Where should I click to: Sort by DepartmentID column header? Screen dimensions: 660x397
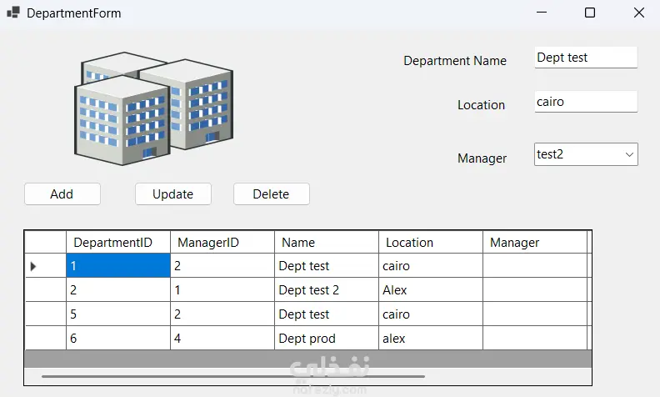tap(117, 243)
